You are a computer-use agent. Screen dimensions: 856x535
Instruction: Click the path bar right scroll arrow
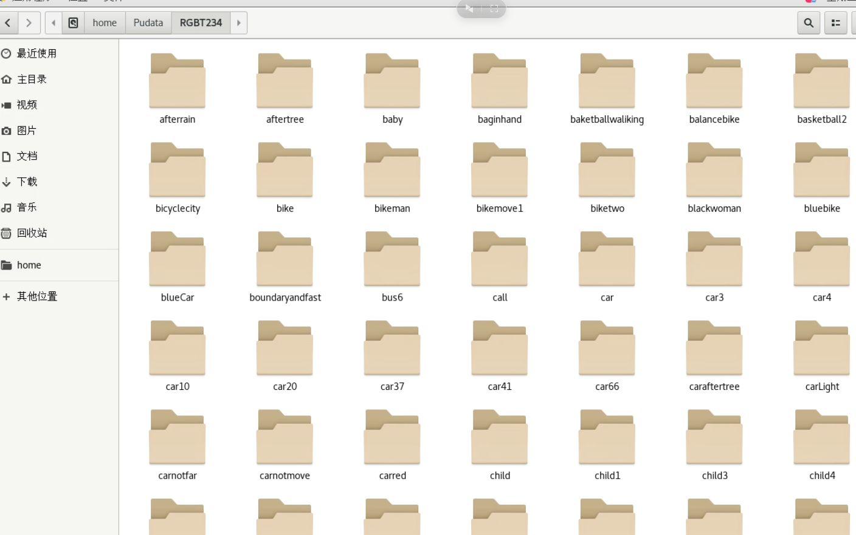coord(239,23)
